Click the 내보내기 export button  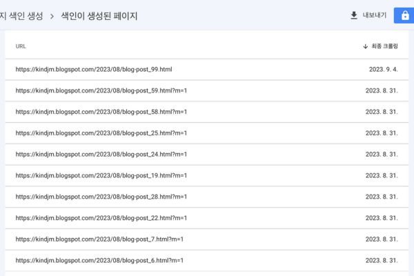[369, 15]
